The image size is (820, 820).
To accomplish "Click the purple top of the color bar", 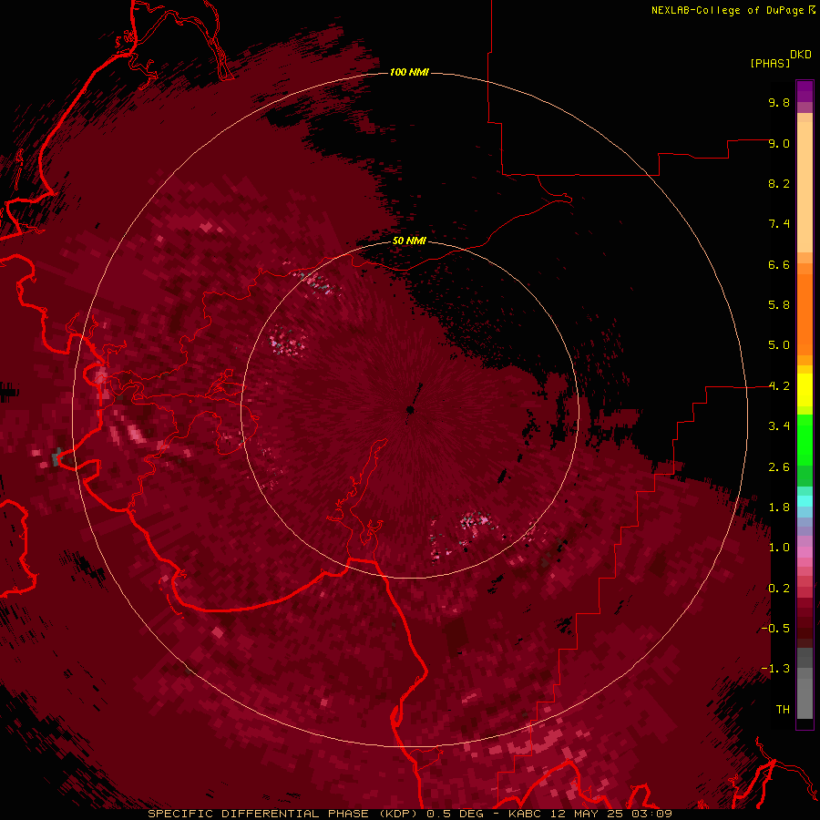I will point(805,91).
